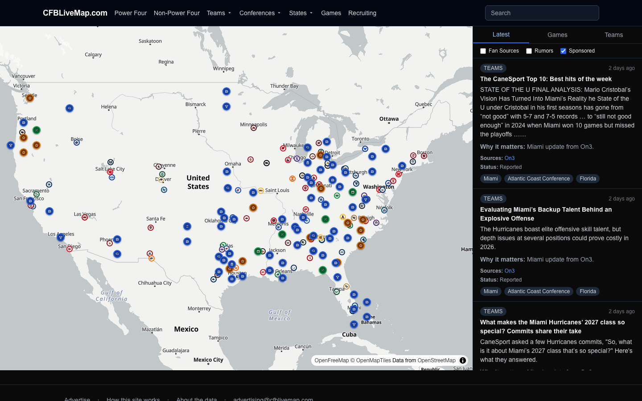This screenshot has height=401, width=642.
Task: Open the yellow marker beside Saint Louis
Action: [261, 191]
